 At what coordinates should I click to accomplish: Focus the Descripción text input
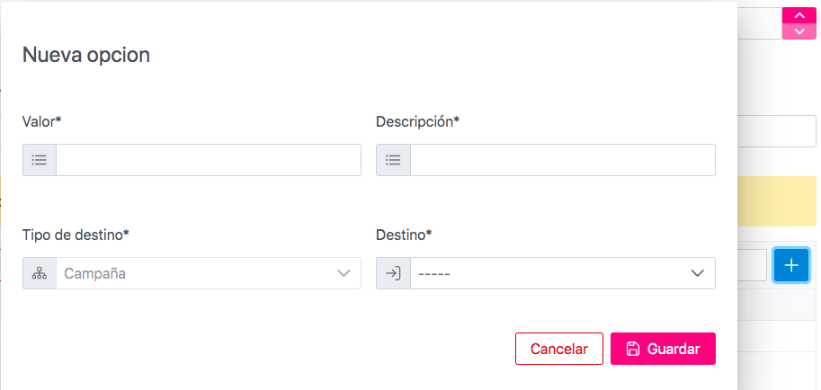coord(562,160)
